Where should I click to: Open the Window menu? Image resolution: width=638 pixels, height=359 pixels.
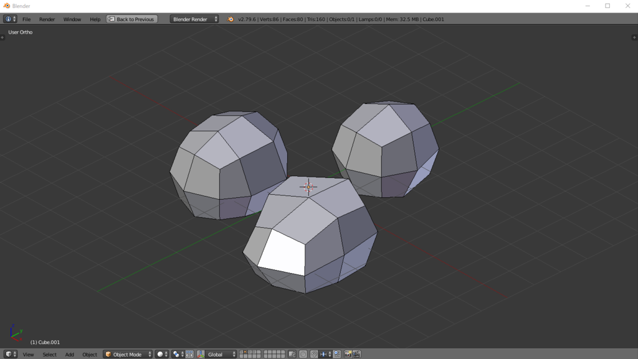coord(72,19)
